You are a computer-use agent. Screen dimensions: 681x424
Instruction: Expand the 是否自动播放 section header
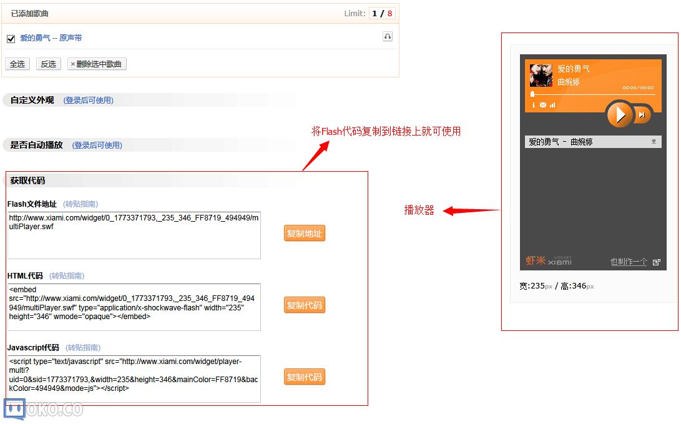36,145
